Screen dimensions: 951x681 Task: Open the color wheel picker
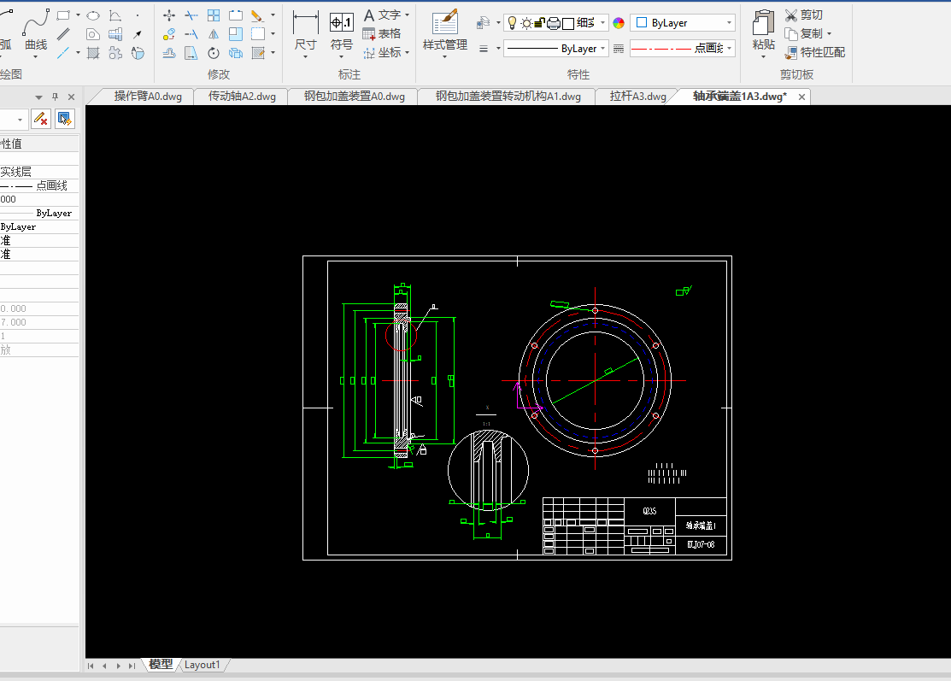click(x=619, y=23)
